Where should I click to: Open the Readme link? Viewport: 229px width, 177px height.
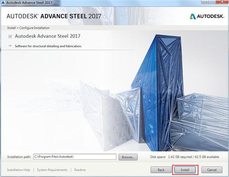click(80, 170)
